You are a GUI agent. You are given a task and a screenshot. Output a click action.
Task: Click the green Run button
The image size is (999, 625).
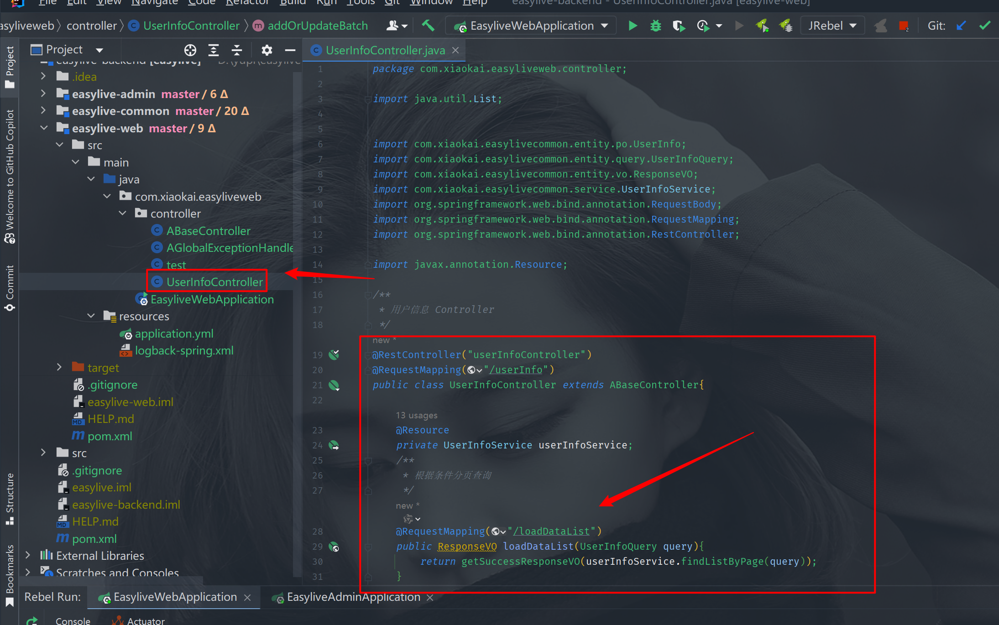coord(632,26)
